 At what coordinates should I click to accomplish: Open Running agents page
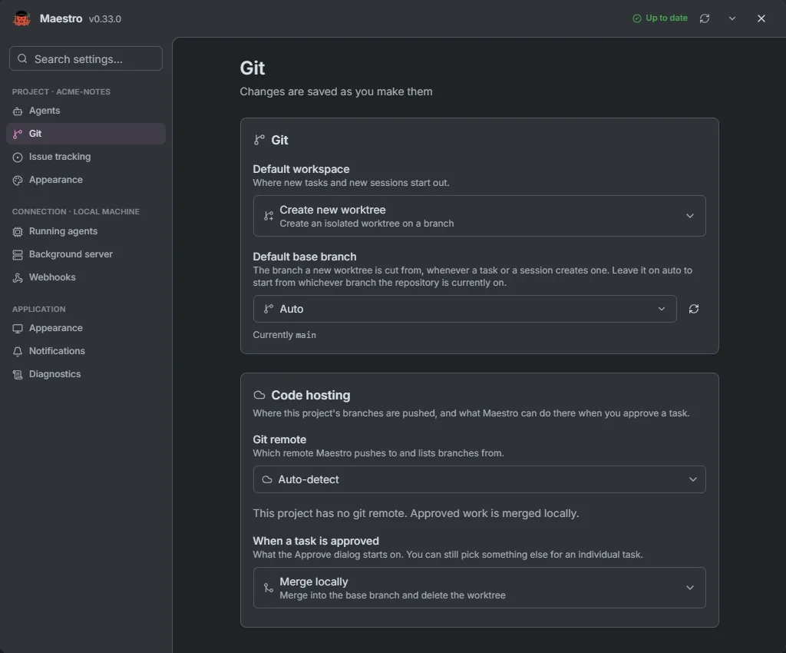(86, 231)
